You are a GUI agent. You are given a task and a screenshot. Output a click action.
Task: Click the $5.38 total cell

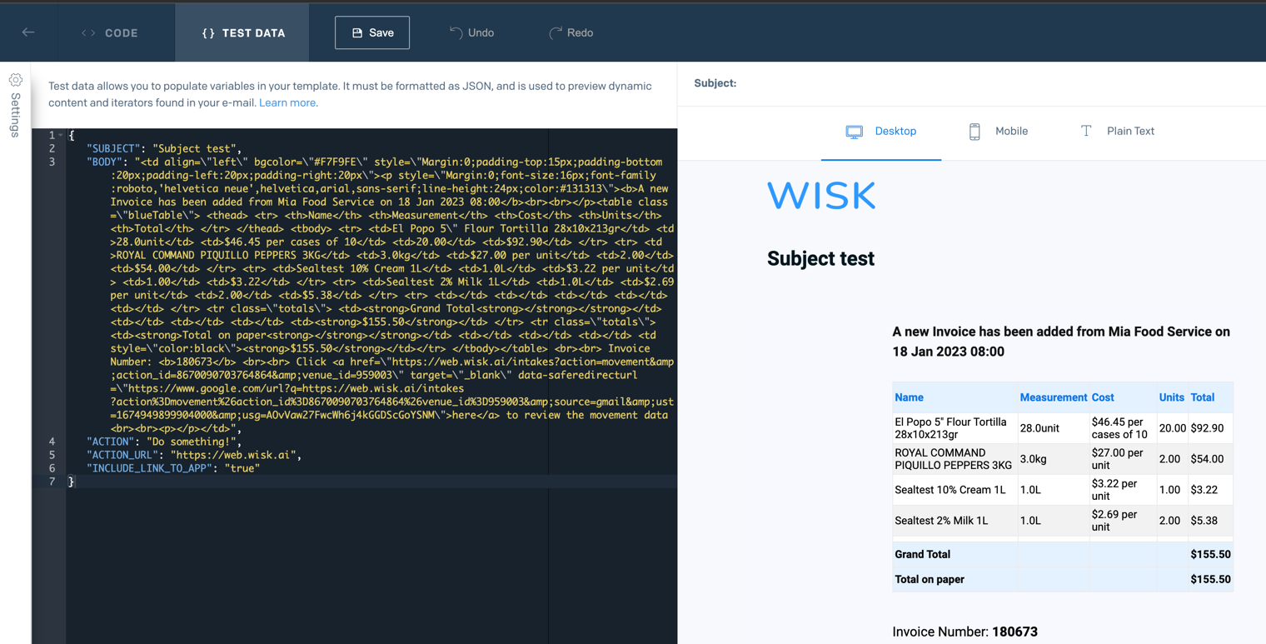pyautogui.click(x=1210, y=521)
